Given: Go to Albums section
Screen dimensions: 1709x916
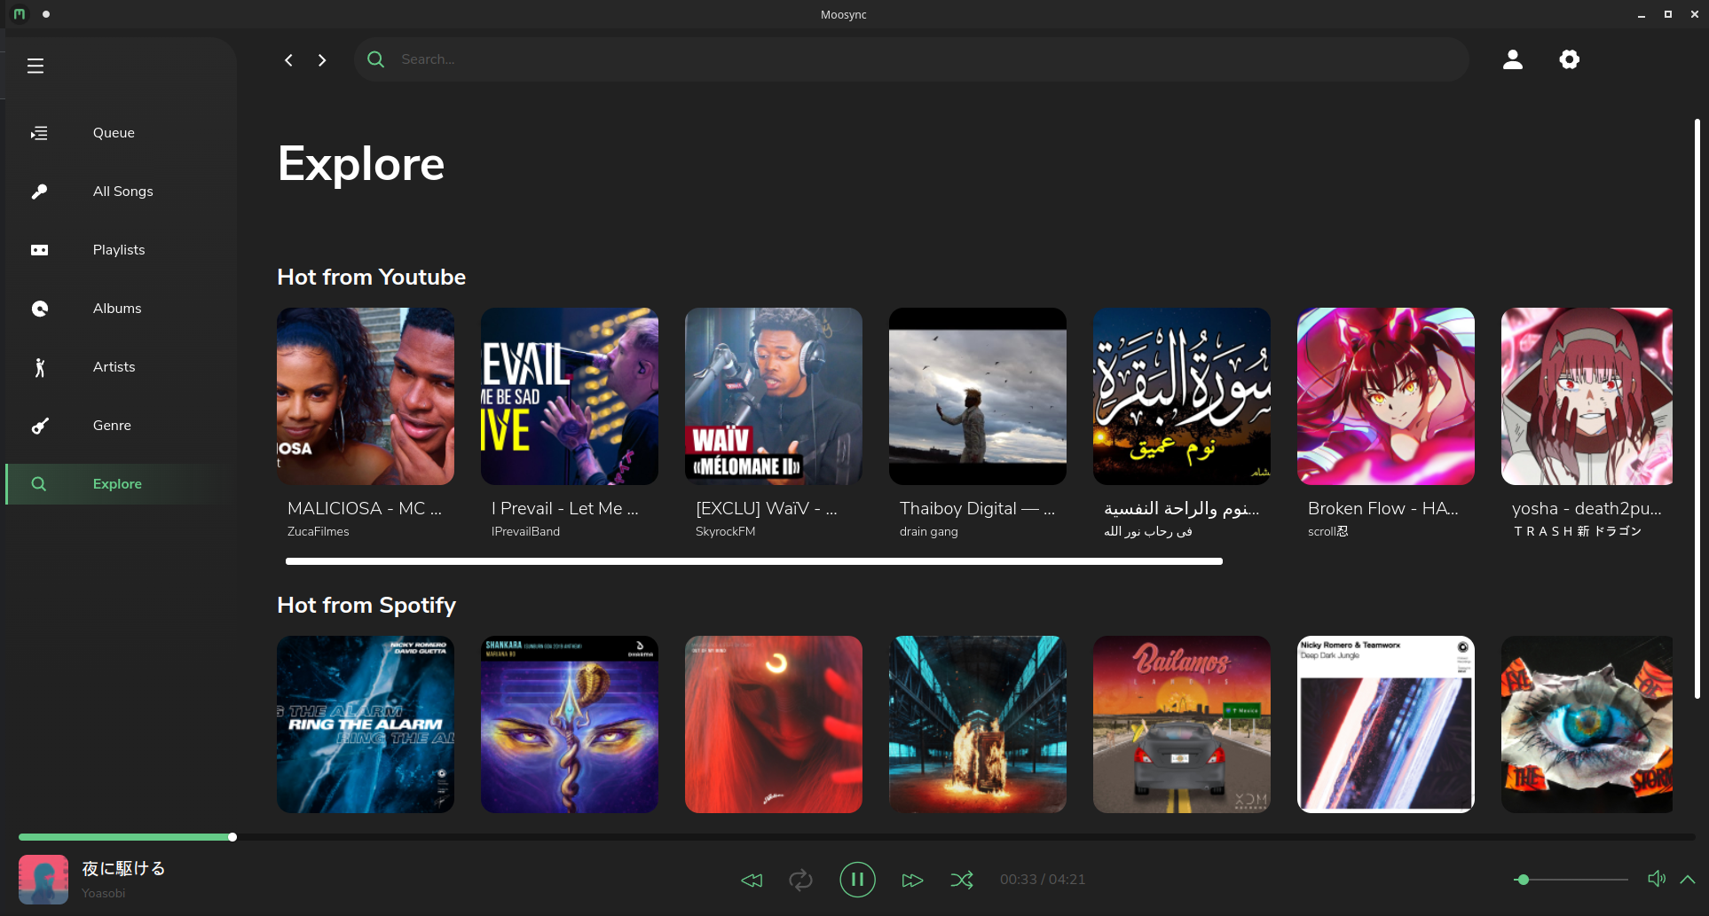Looking at the screenshot, I should [x=121, y=309].
